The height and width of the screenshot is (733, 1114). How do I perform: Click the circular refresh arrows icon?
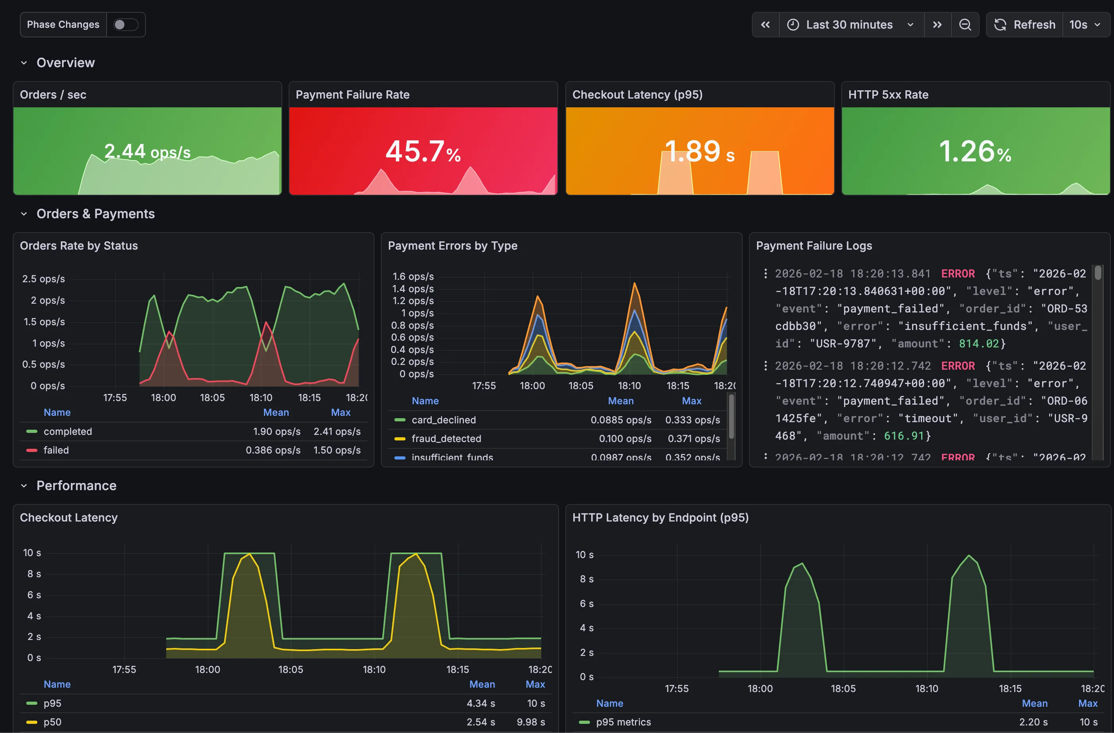click(1000, 24)
